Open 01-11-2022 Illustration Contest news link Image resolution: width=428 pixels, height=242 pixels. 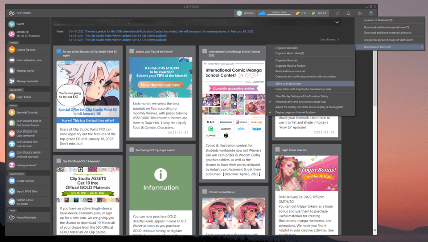coord(161,32)
